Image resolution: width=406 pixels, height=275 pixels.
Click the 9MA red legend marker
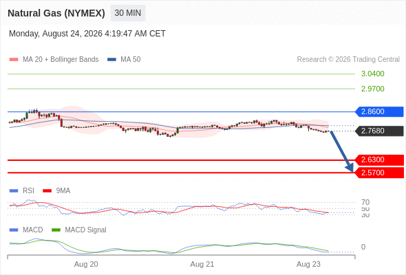click(47, 191)
